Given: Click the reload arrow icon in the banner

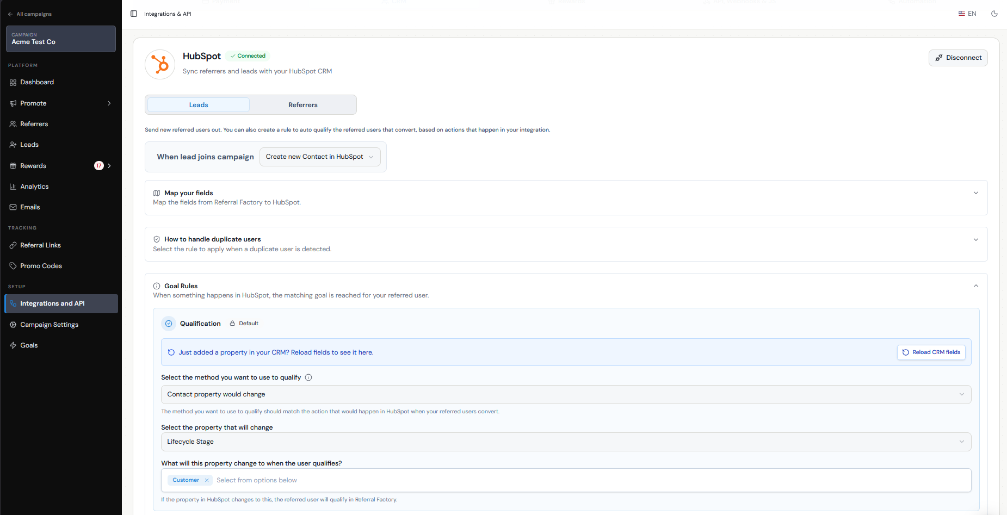Looking at the screenshot, I should tap(171, 352).
